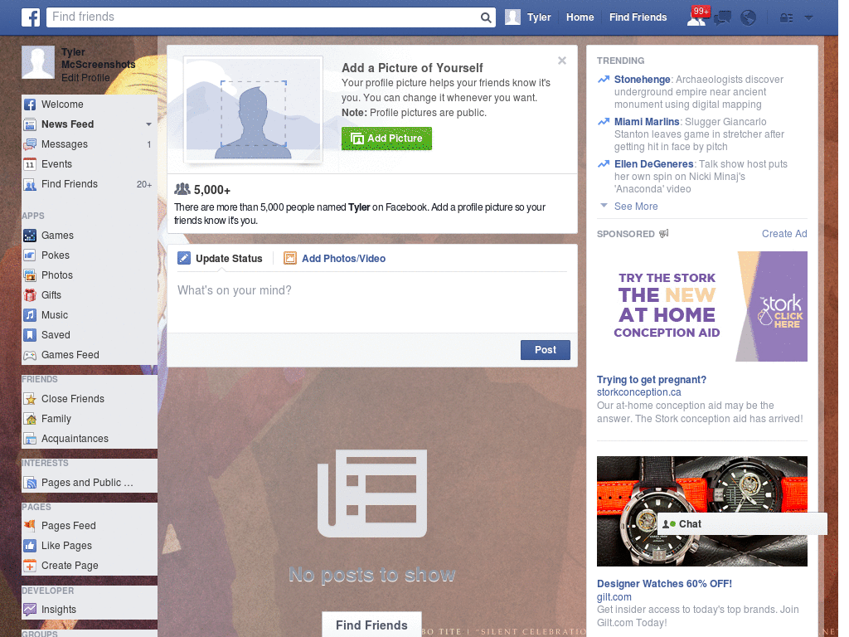849x637 pixels.
Task: Open the Gifts icon
Action: pyautogui.click(x=30, y=295)
